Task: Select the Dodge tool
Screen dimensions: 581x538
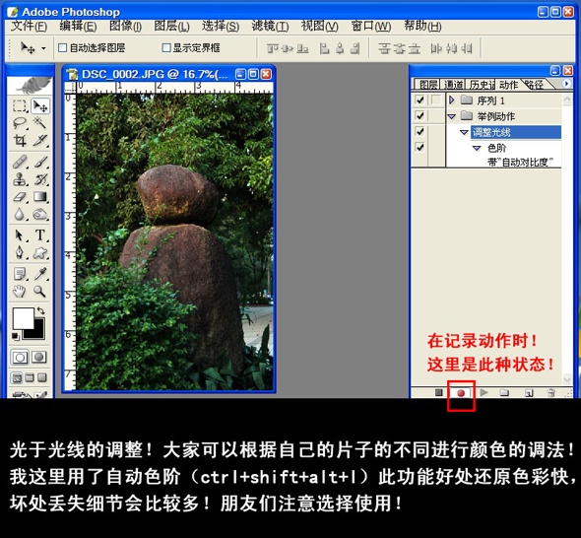Action: (40, 214)
